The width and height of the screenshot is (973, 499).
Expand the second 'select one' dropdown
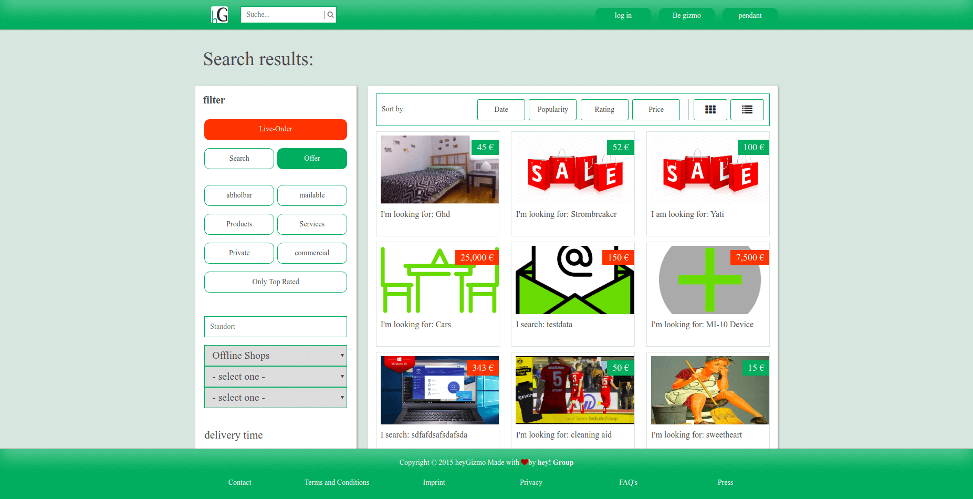pos(275,398)
